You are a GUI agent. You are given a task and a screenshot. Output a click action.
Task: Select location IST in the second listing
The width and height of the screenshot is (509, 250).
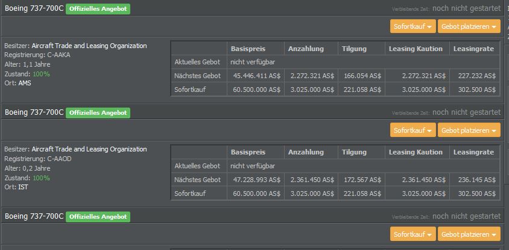pyautogui.click(x=24, y=187)
